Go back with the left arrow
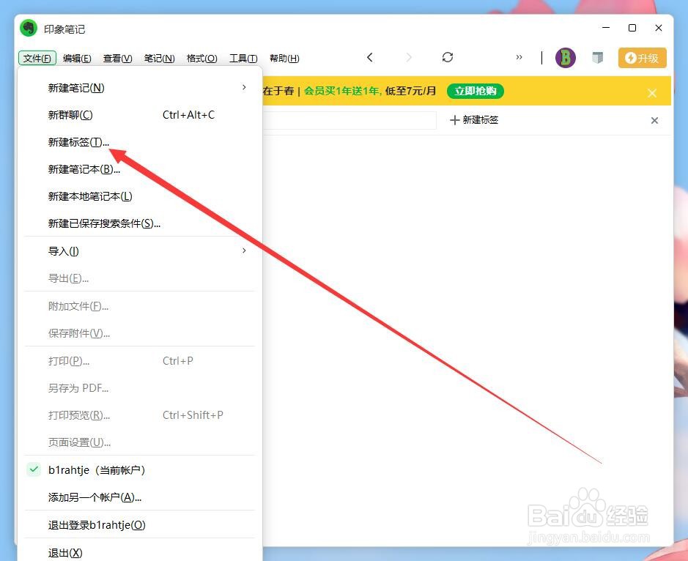This screenshot has height=561, width=688. (x=370, y=57)
